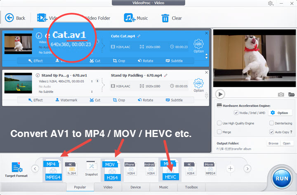Go back with the Back arrow button
297x195 pixels.
tap(15, 18)
